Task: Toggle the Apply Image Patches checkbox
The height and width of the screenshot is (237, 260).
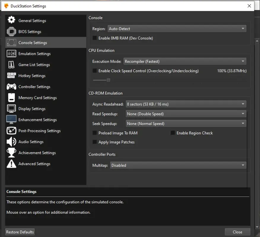Action: (95, 142)
